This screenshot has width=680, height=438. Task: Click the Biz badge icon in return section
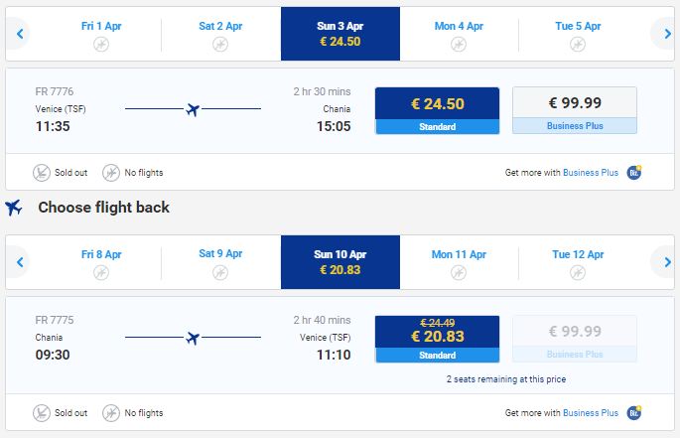click(633, 412)
